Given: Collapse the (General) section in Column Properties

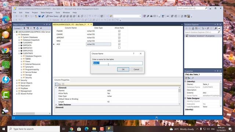Looking at the screenshot, I should [56, 88].
